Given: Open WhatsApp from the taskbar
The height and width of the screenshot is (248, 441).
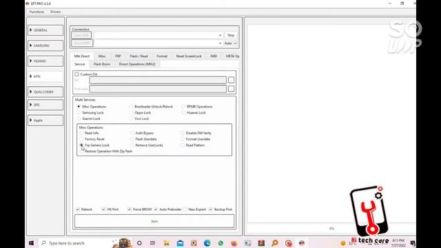Looking at the screenshot, I should coord(220,243).
